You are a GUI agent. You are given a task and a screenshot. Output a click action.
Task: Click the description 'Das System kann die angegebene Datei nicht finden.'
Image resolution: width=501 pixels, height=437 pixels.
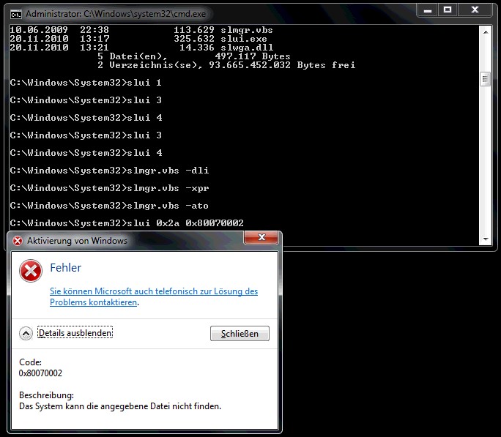[120, 406]
